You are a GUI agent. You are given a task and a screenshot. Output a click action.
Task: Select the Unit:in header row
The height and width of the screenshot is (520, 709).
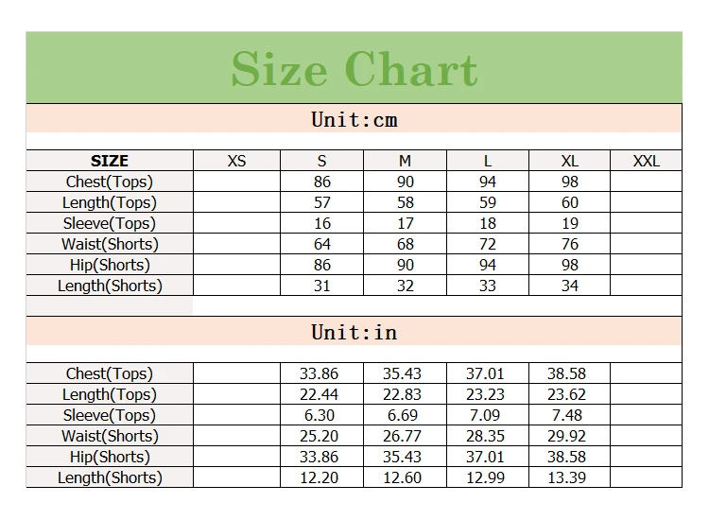[x=354, y=332]
